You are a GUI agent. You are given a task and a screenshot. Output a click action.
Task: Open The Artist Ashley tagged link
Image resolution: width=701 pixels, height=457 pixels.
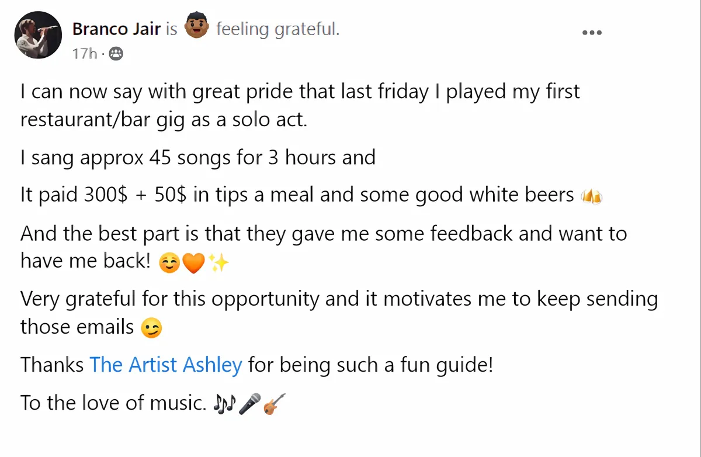[166, 365]
